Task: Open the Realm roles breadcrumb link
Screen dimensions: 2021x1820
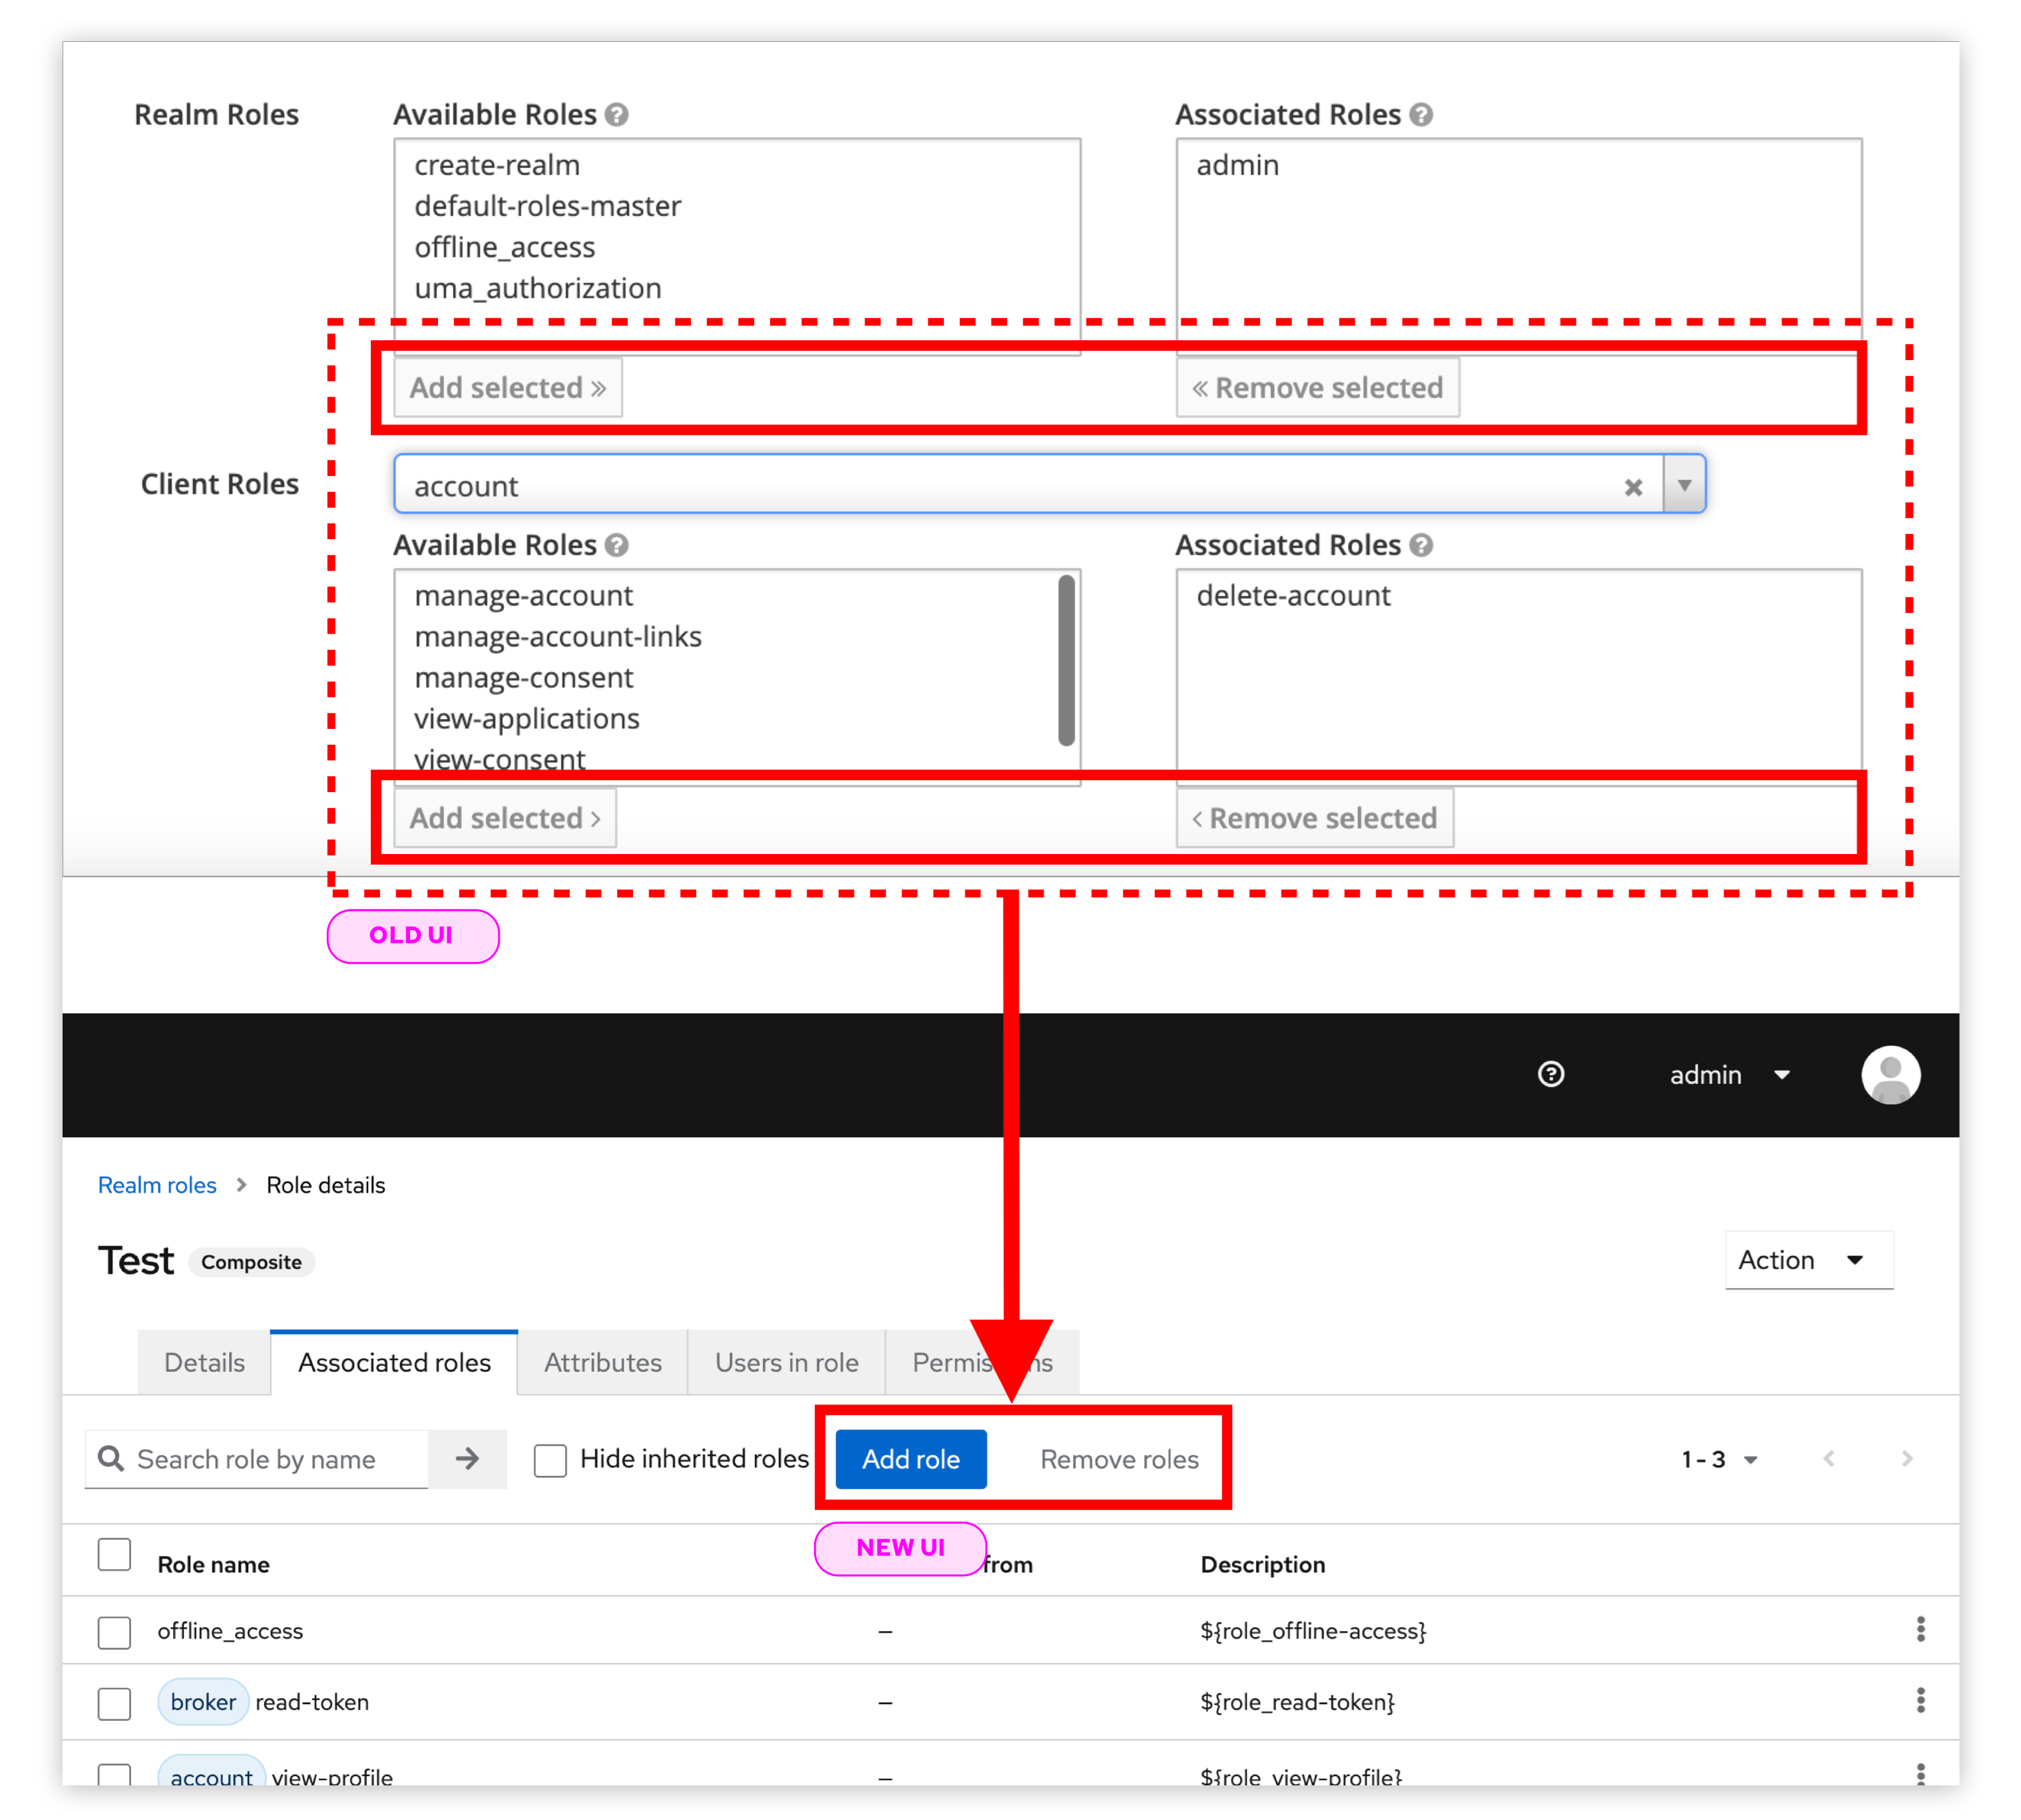Action: pos(157,1185)
